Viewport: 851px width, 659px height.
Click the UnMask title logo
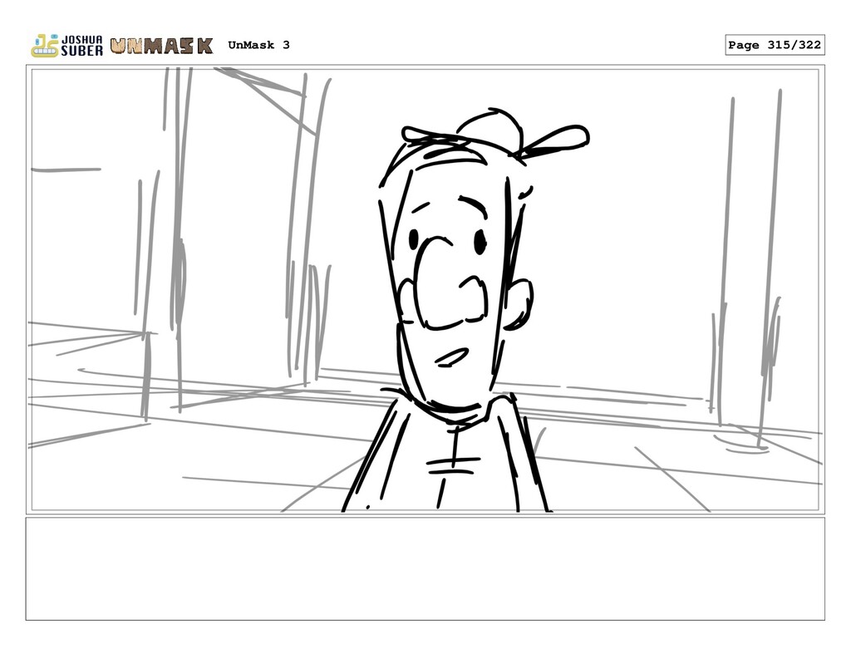(x=162, y=47)
